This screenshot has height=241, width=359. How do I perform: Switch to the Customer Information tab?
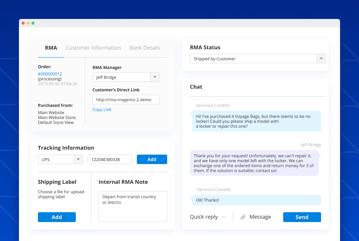[x=93, y=48]
